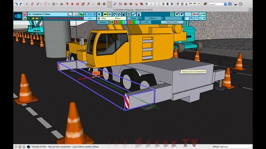This screenshot has width=266, height=149.
Task: Select the Animator Rotation tool
Action: point(115,14)
